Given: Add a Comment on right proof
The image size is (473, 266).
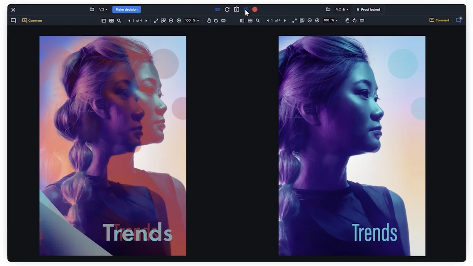Looking at the screenshot, I should (x=439, y=20).
